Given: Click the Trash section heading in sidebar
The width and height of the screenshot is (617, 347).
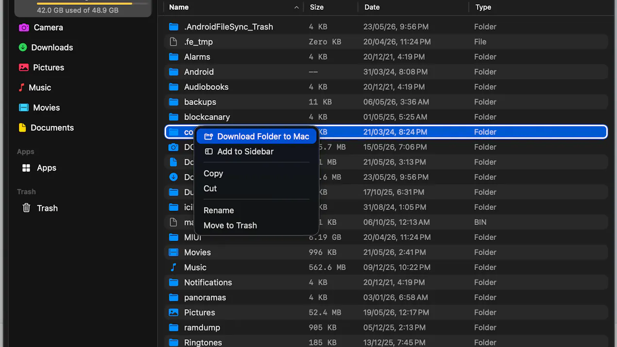Looking at the screenshot, I should 26,191.
